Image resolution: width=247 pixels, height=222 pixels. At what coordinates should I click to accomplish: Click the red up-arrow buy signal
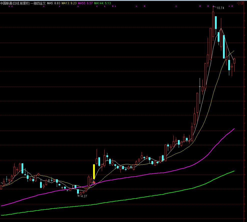pos(94,183)
